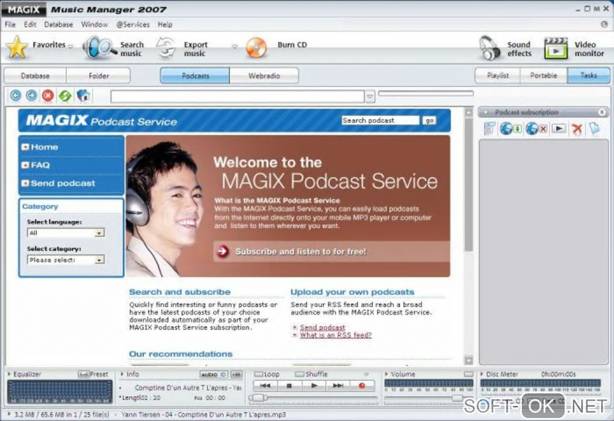Switch to the Webradio tab
The width and height of the screenshot is (614, 421).
(x=264, y=75)
